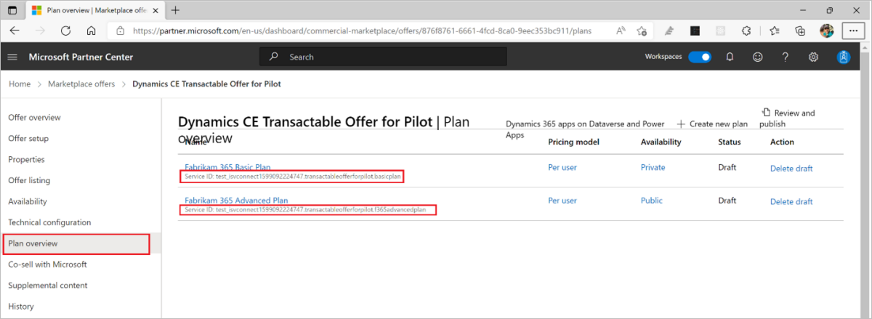Click the notifications bell icon

click(730, 57)
